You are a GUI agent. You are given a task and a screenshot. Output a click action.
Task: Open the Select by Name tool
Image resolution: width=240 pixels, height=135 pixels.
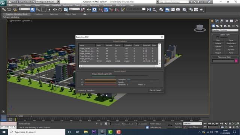pyautogui.click(x=38, y=10)
